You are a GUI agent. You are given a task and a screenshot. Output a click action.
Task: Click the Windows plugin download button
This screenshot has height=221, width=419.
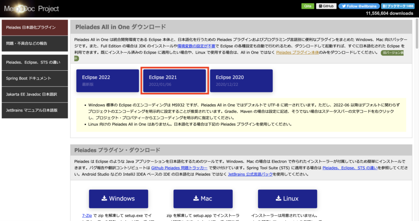[118, 199]
